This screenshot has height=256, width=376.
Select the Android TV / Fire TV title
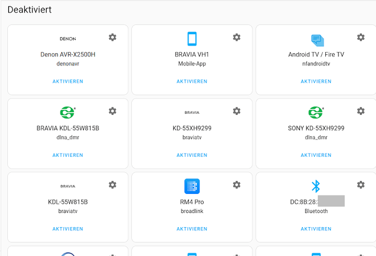(316, 54)
